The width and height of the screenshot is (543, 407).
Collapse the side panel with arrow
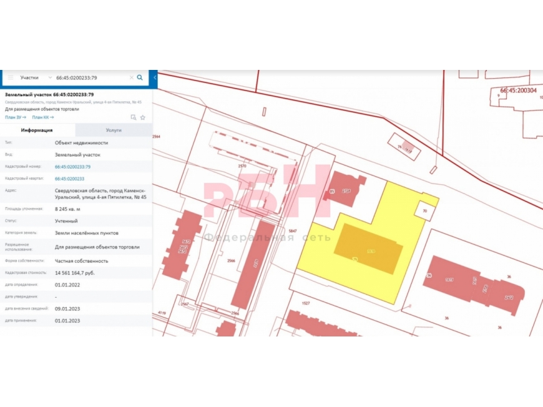[x=155, y=77]
